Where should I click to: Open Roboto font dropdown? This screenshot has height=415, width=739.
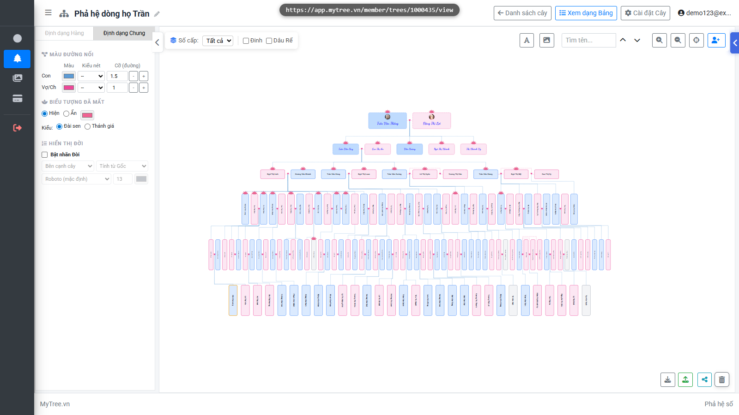[76, 179]
